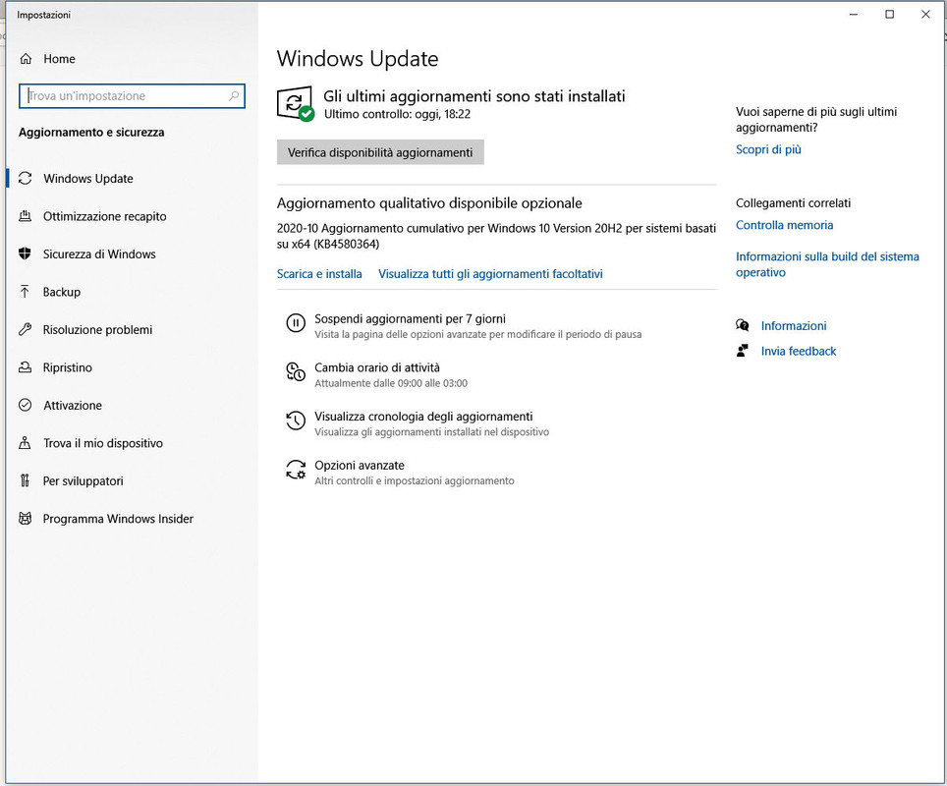The image size is (947, 786).
Task: Open Risoluzione problemi page
Action: click(132, 329)
